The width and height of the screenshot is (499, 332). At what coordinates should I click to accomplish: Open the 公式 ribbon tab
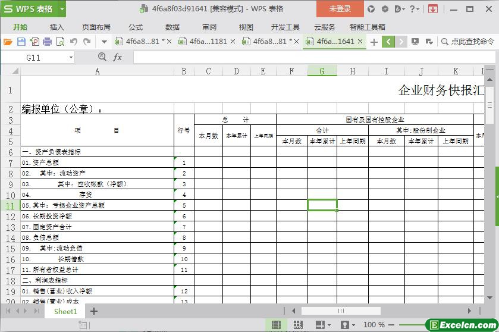pyautogui.click(x=136, y=27)
